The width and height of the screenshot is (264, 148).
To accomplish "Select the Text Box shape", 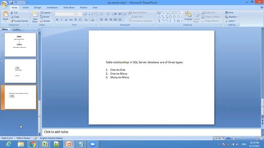I will click(x=159, y=13).
